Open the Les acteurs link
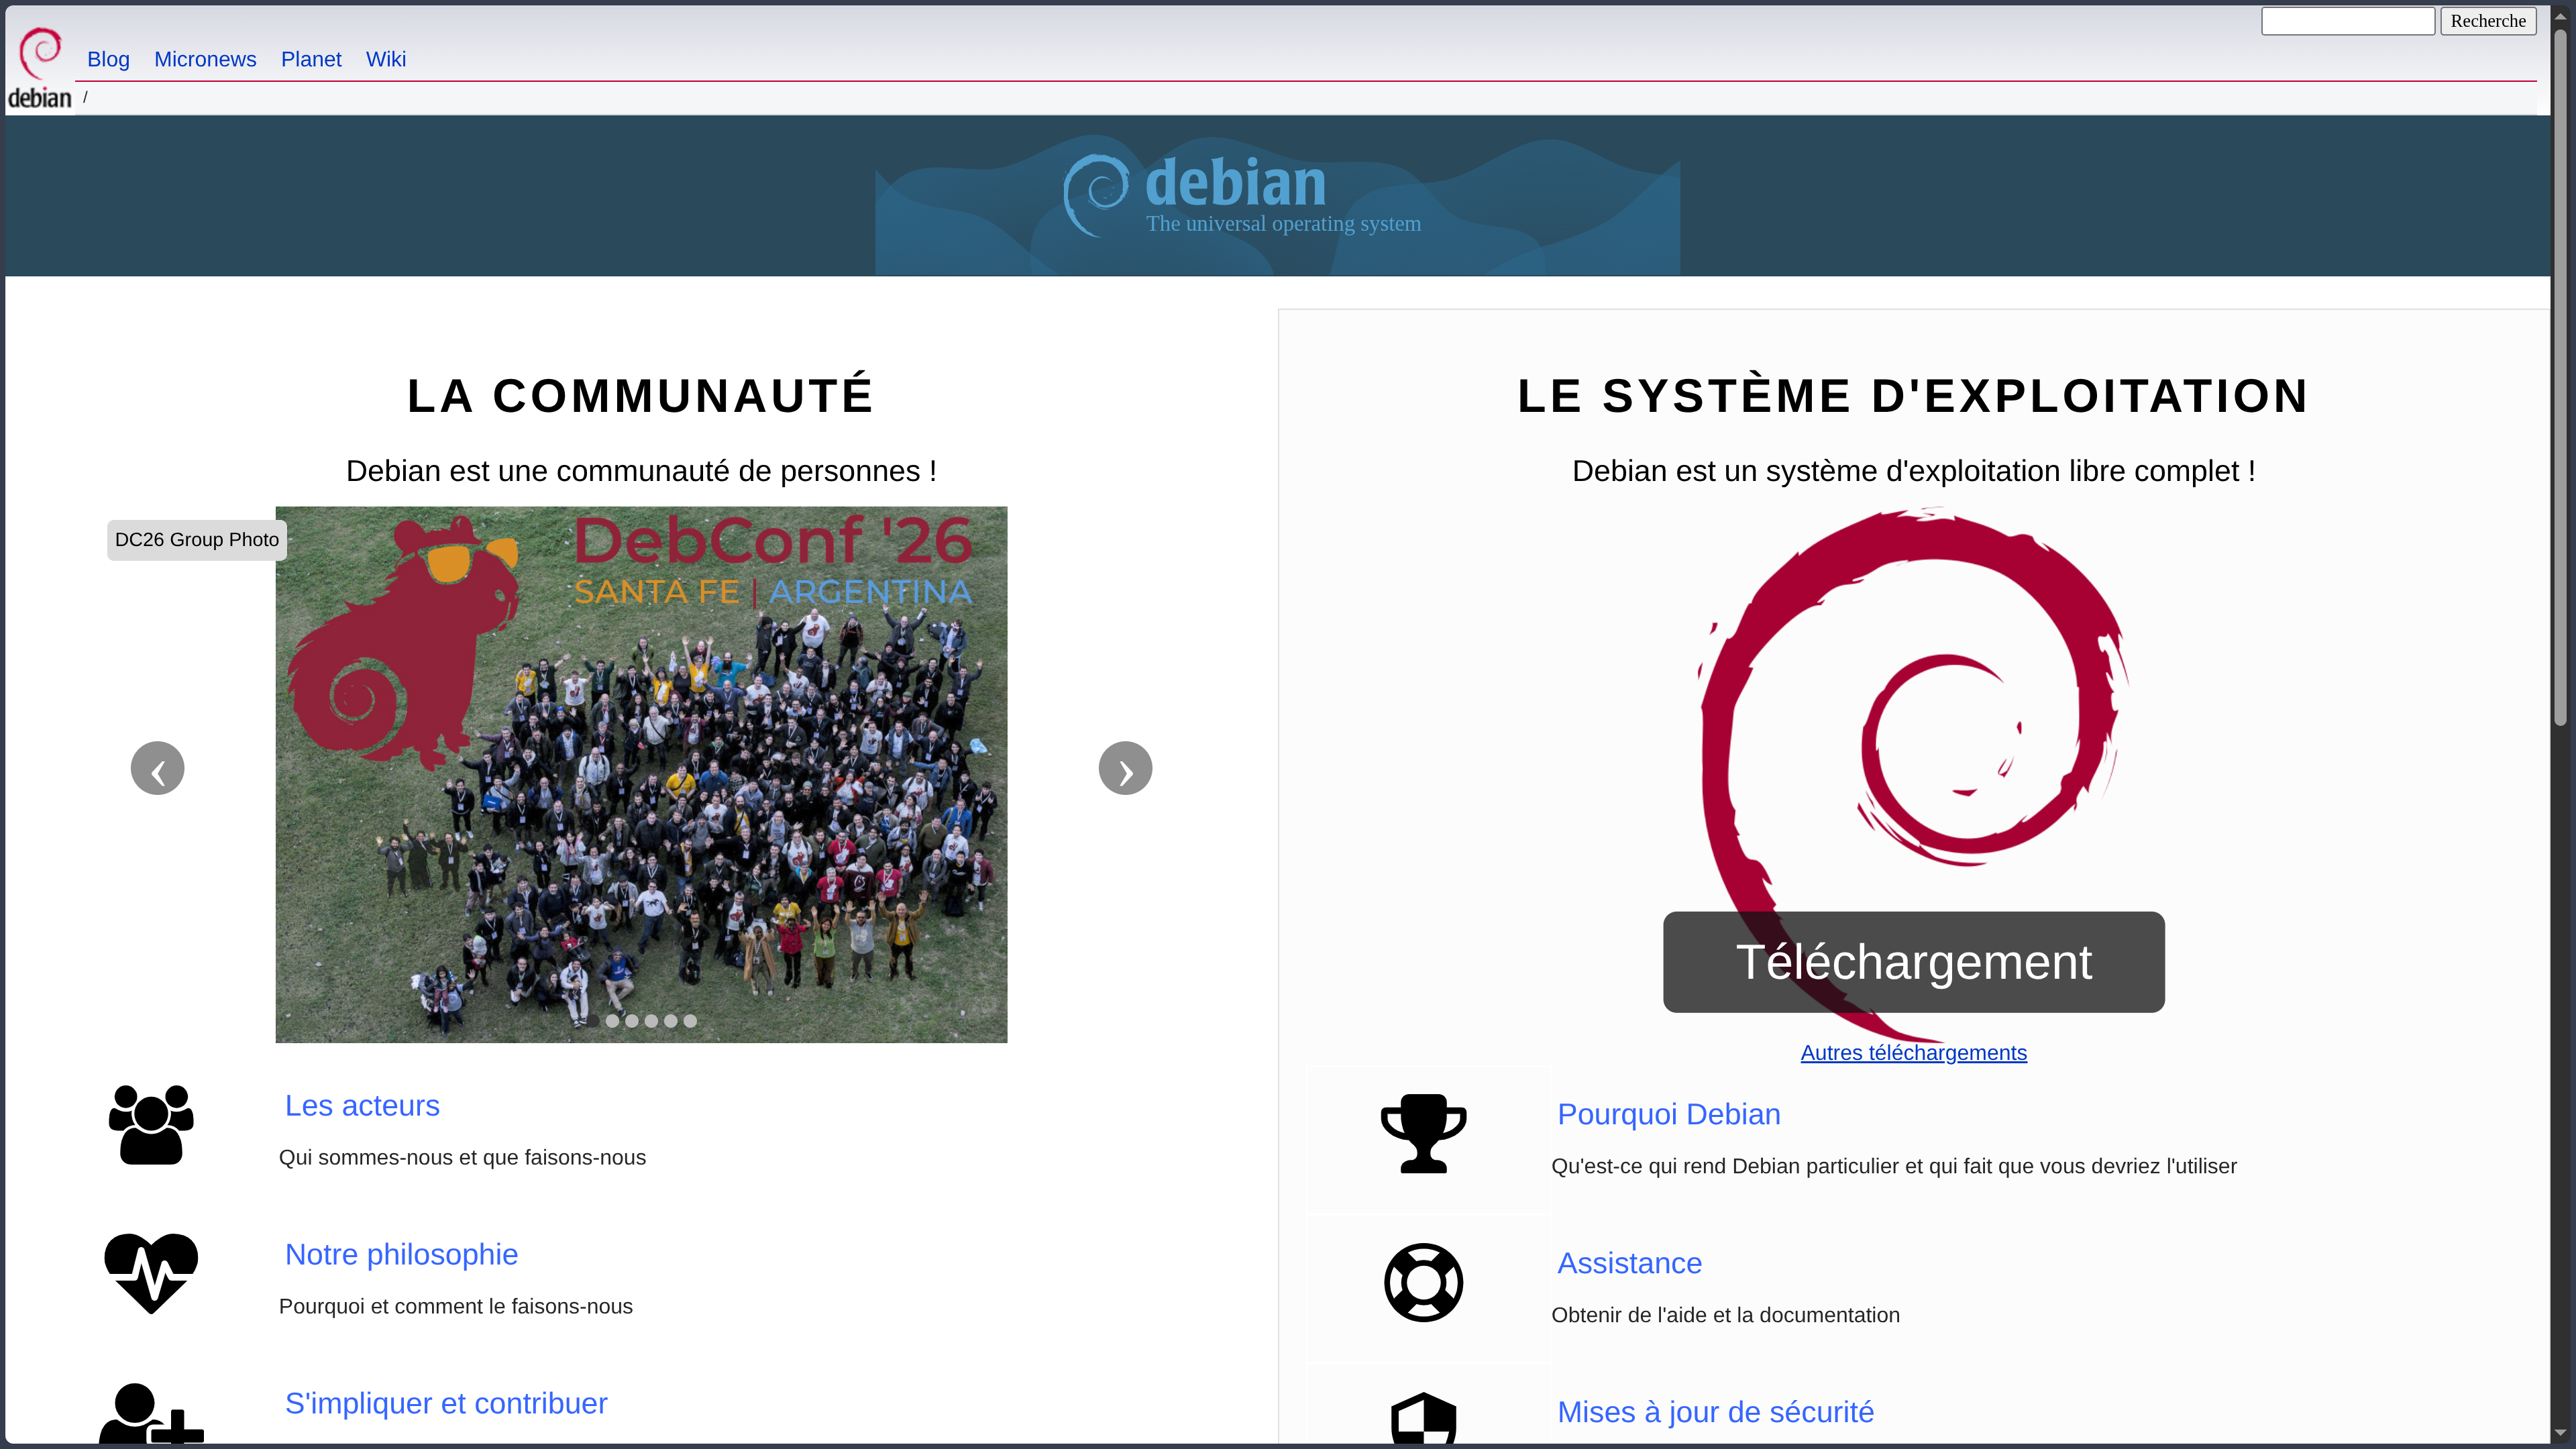The width and height of the screenshot is (2576, 1449). [362, 1105]
